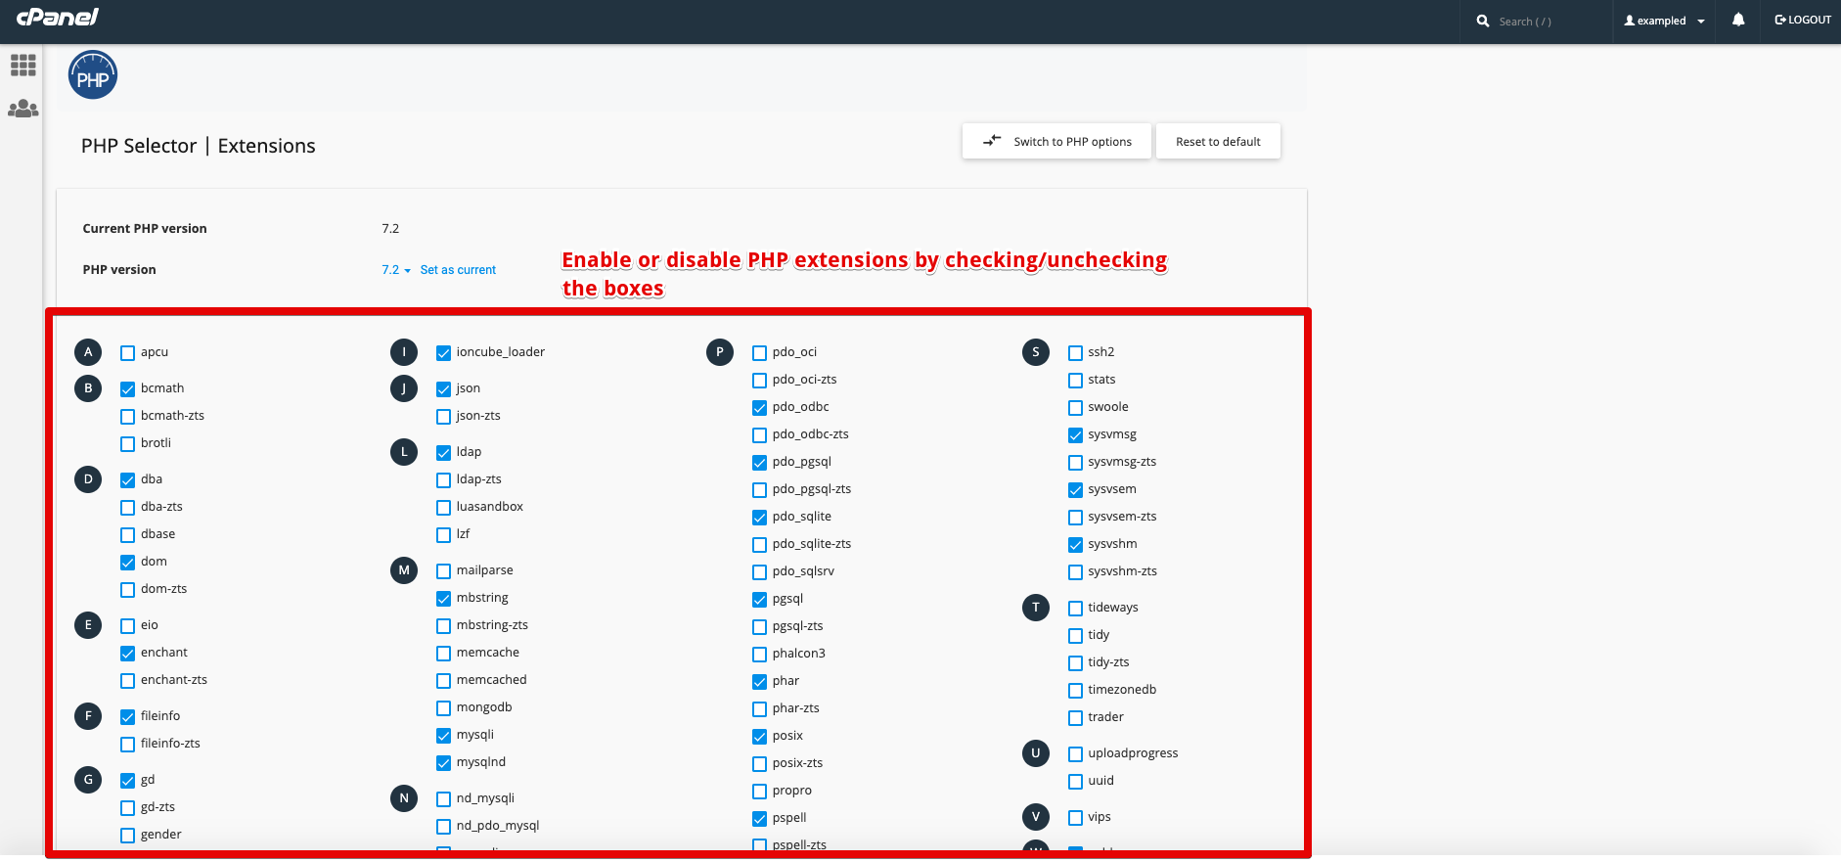Open the PHP version 7.2 dropdown
Viewport: 1841px width, 862px height.
(395, 270)
